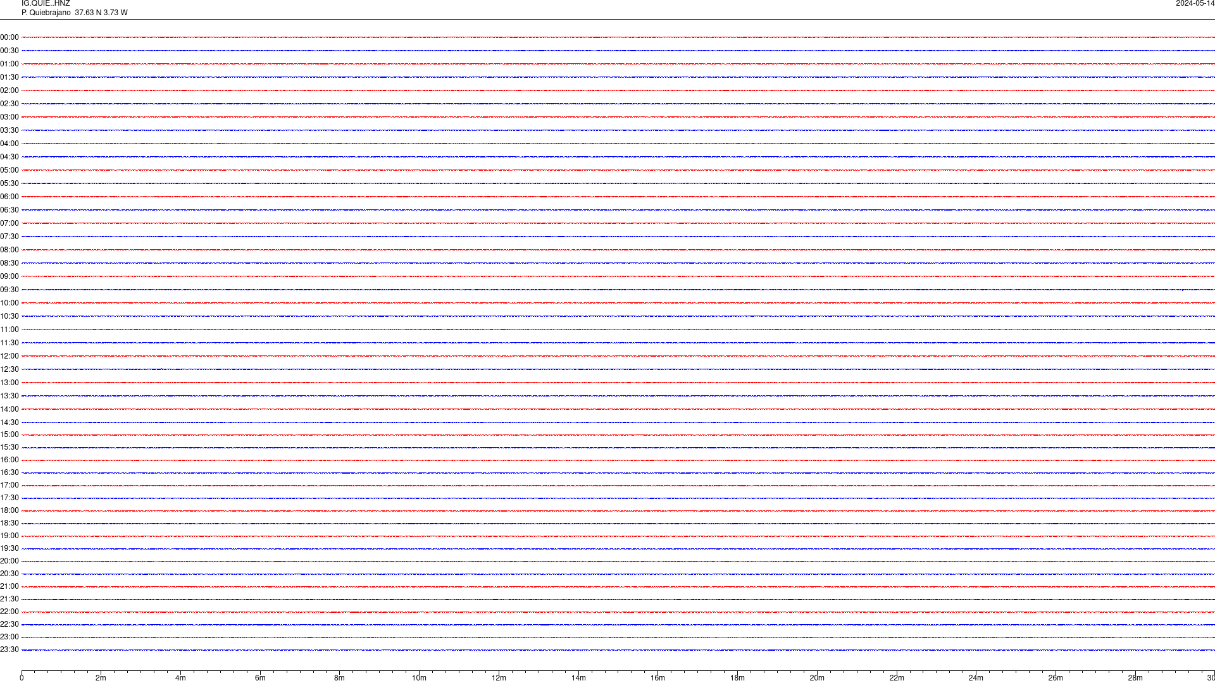
Task: Select the 03:30 trace time label
Action: [x=9, y=130]
